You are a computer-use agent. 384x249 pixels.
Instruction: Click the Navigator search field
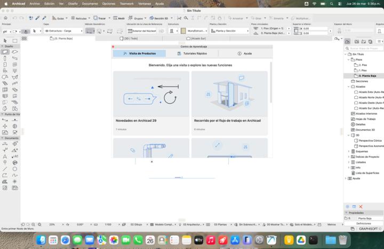click(x=363, y=48)
